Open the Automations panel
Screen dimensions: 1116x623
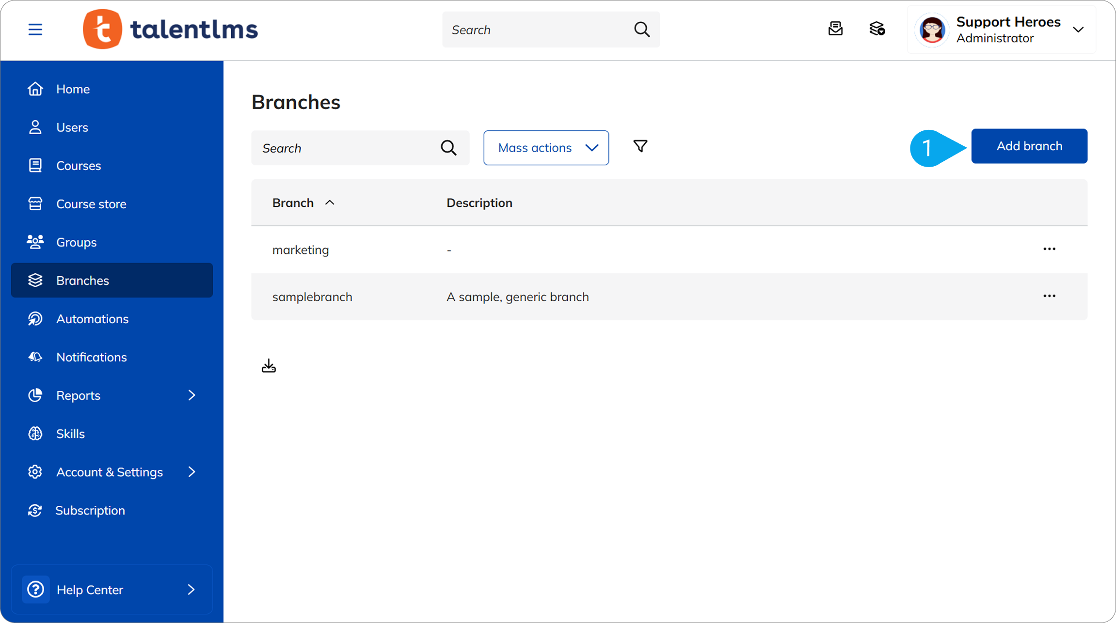pyautogui.click(x=92, y=318)
